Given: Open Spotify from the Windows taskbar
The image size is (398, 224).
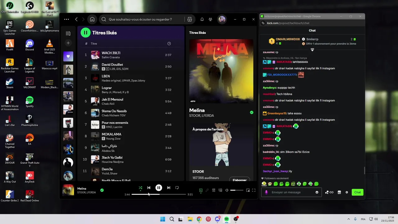Looking at the screenshot, I should coord(227,219).
